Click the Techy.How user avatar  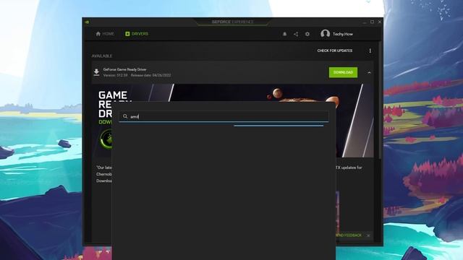click(x=325, y=34)
